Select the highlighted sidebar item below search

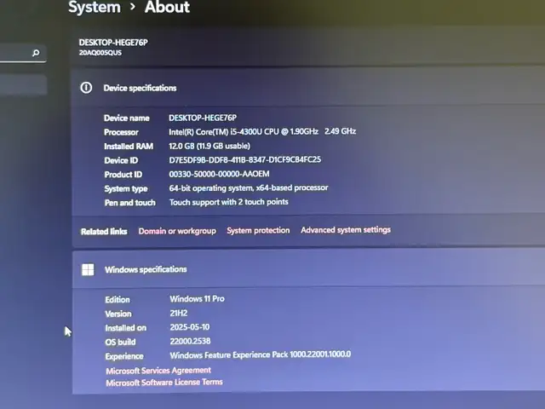coord(23,84)
